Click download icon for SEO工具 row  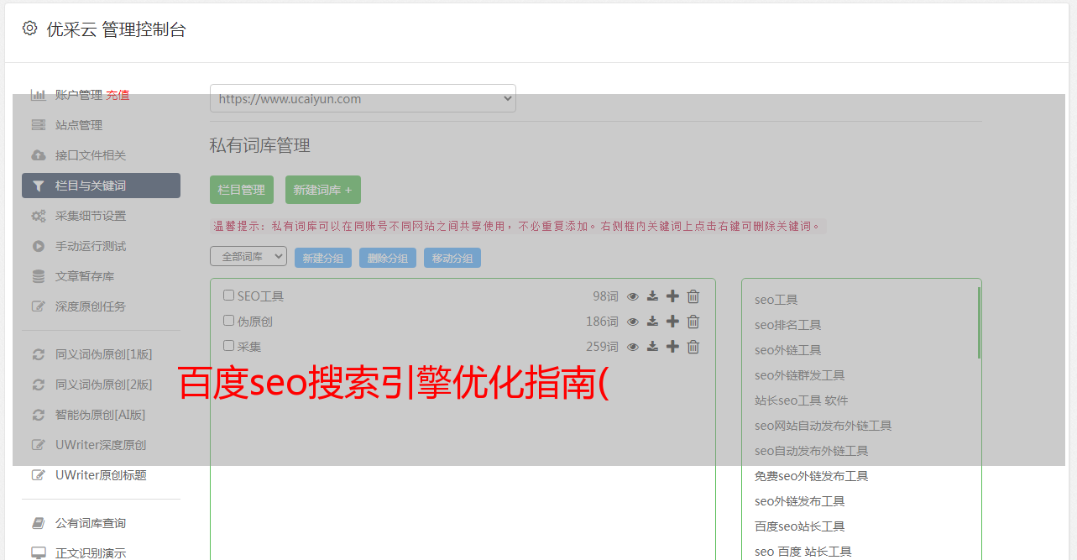click(652, 296)
